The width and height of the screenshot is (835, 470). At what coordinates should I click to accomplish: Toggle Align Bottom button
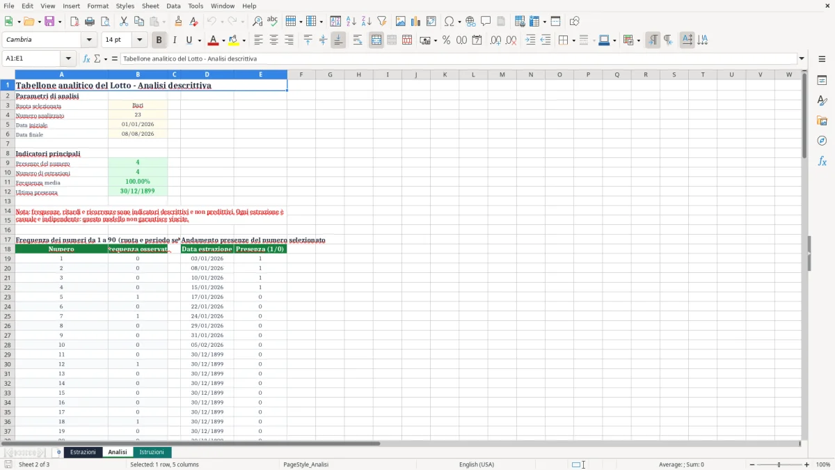[x=338, y=40]
